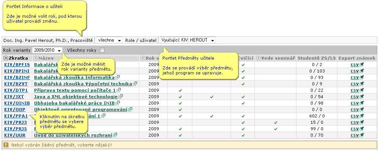Select subject abbreviation KIV/PRJ5

coord(16,129)
